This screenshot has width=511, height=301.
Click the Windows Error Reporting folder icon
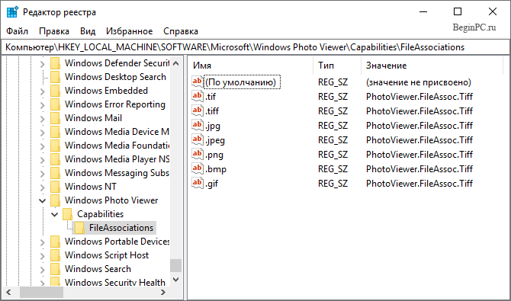click(56, 104)
